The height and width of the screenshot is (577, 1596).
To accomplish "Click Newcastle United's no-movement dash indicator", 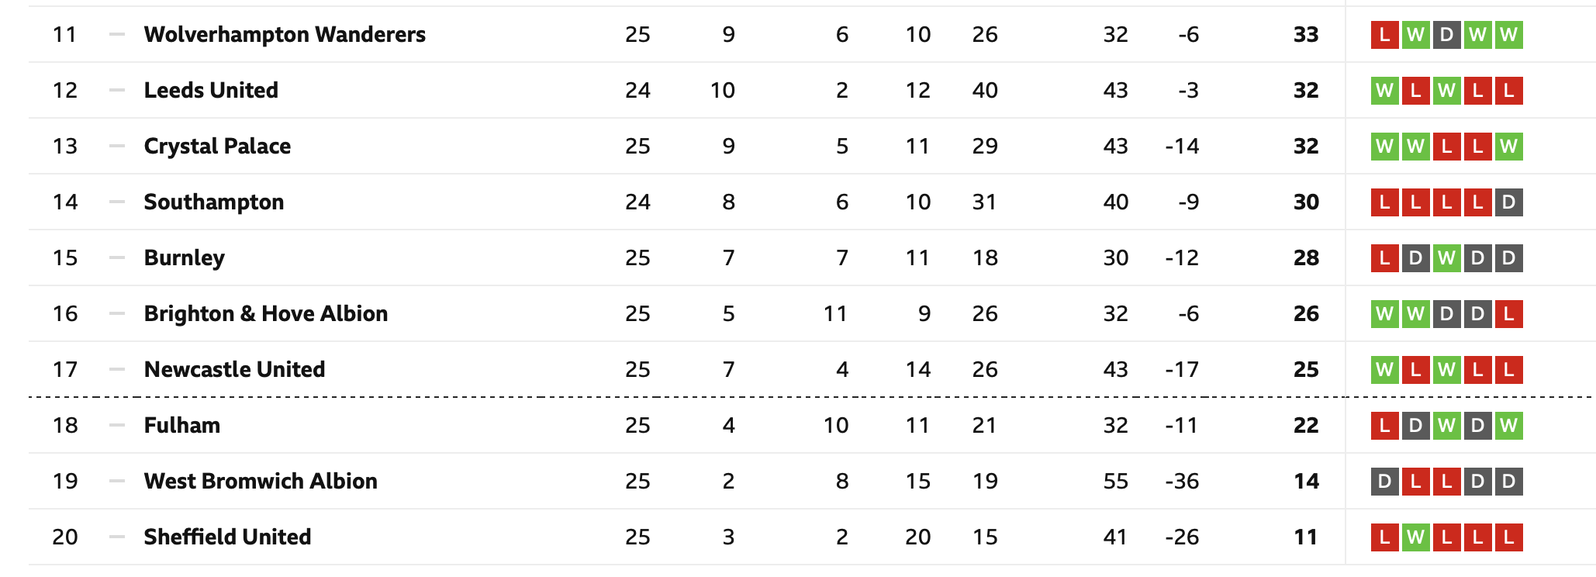I will [117, 369].
